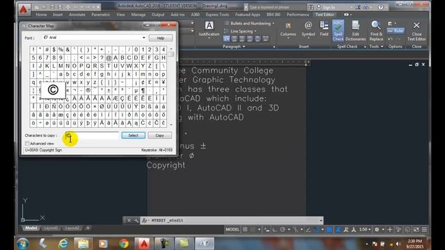The width and height of the screenshot is (445, 250).
Task: Click the Select button in Character Map
Action: [133, 135]
